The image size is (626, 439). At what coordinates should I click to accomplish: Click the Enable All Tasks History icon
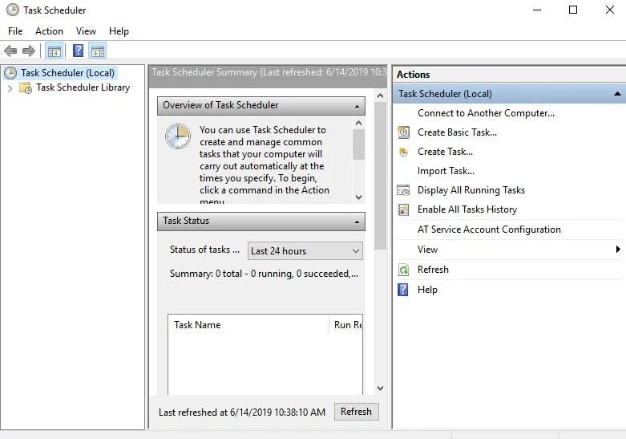click(404, 209)
